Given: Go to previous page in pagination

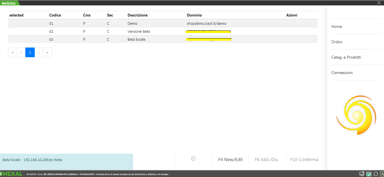Looking at the screenshot, I should (x=21, y=52).
